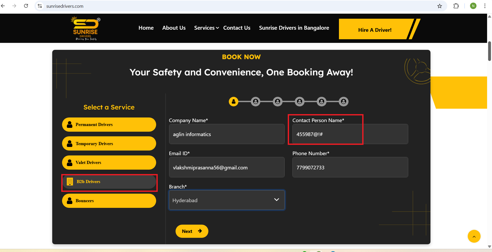
Task: Choose the Bouncers service option
Action: coord(109,201)
